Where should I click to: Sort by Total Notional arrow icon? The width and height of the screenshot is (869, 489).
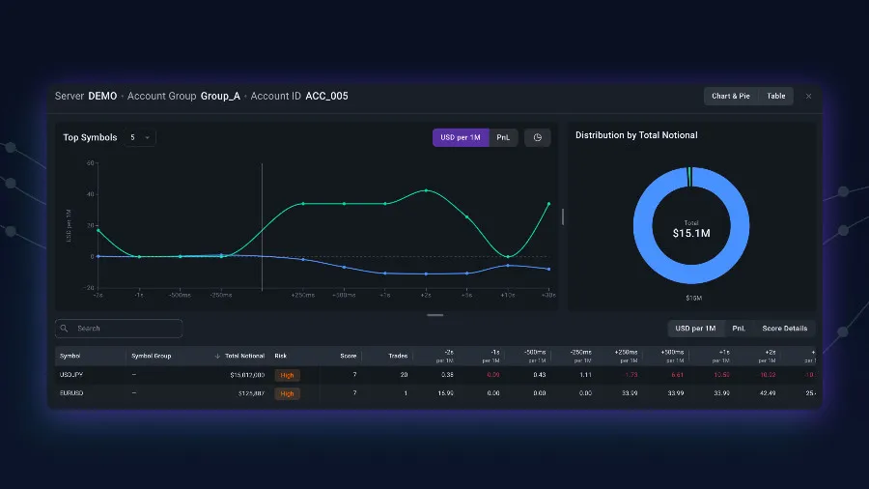tap(217, 356)
